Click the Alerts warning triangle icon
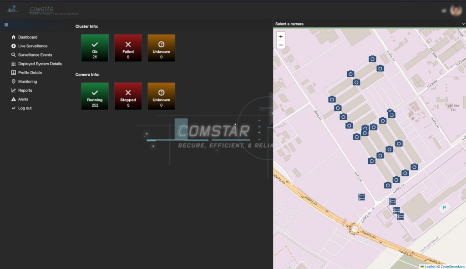This screenshot has width=466, height=269. pos(14,99)
